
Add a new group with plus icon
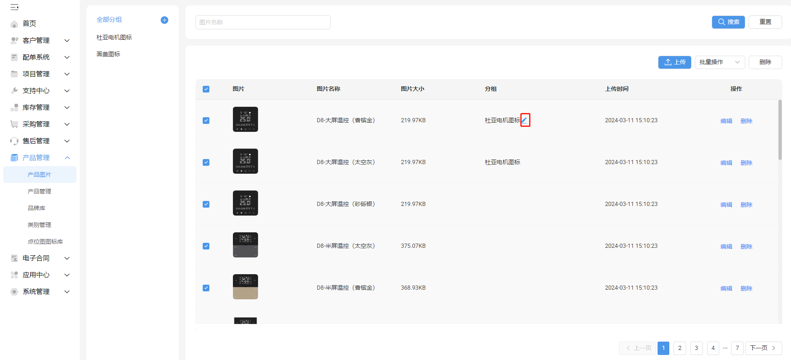164,20
